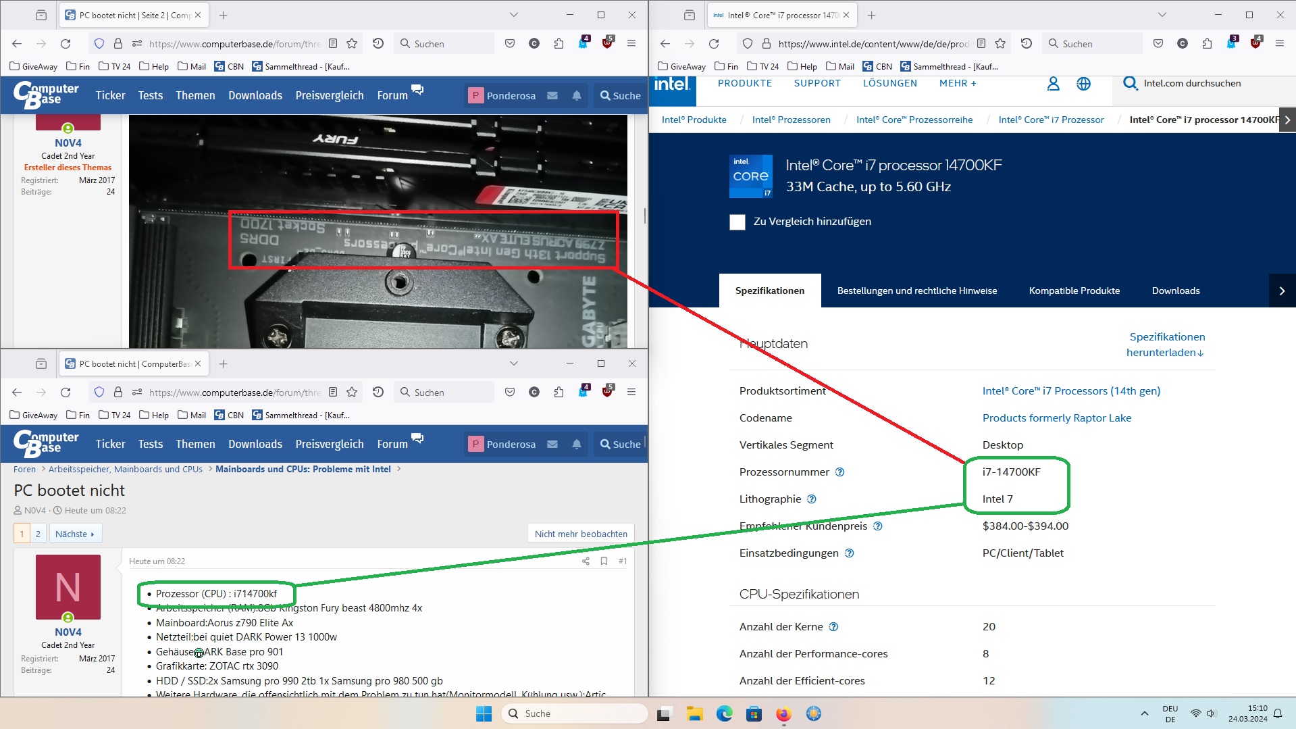Open Microsoft Edge from taskbar
1296x729 pixels.
[724, 714]
